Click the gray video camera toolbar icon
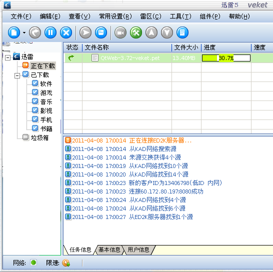Image resolution: width=273 pixels, height=272 pixels. coord(120,32)
